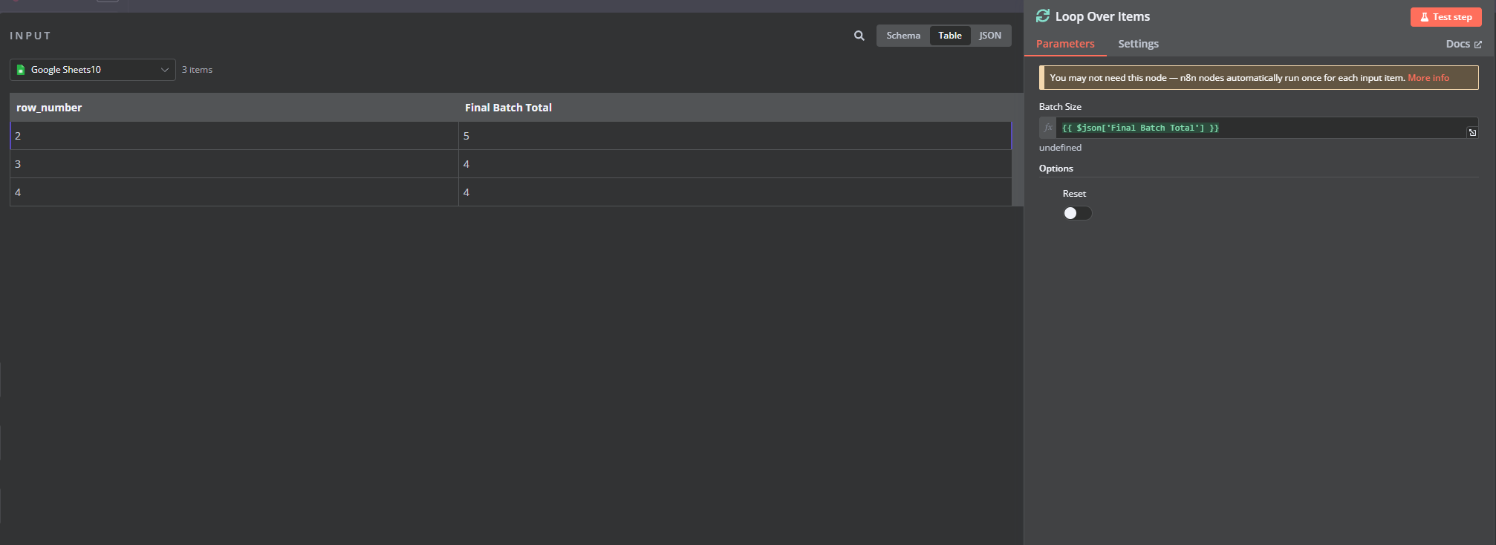Open the expanded expression editor icon
1496x545 pixels.
coord(1472,132)
